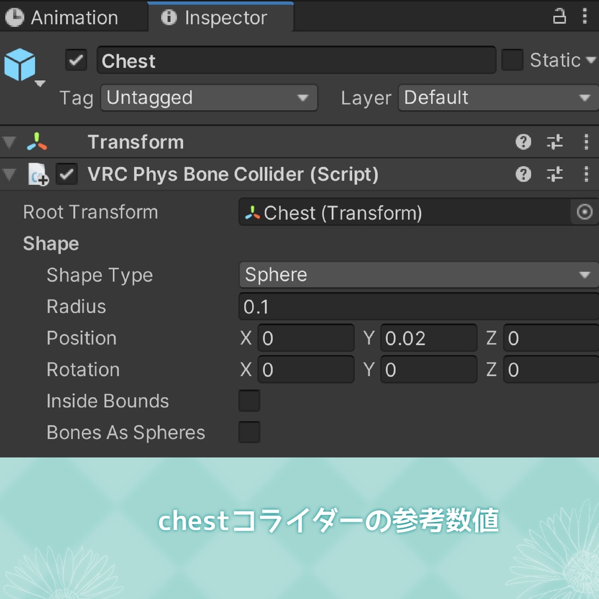Enable the Bones As Spheres checkbox
This screenshot has width=599, height=599.
point(249,432)
